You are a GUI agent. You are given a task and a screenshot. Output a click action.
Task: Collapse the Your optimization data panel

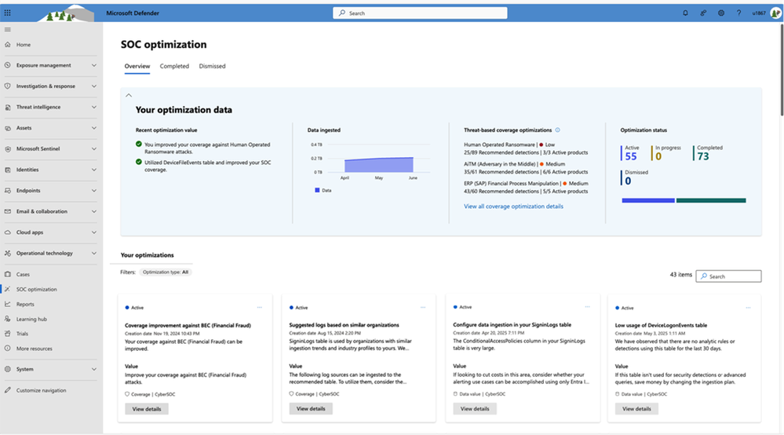pyautogui.click(x=129, y=95)
